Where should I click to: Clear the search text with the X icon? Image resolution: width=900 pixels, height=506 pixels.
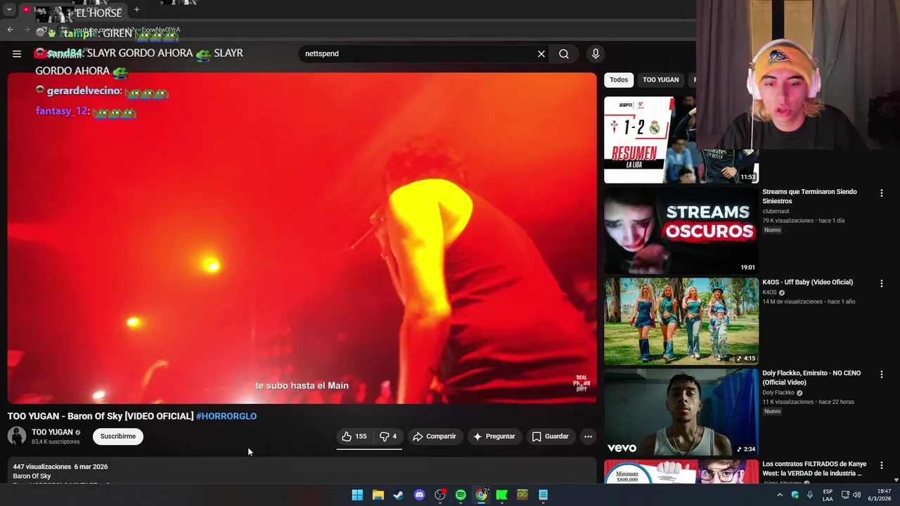[541, 53]
